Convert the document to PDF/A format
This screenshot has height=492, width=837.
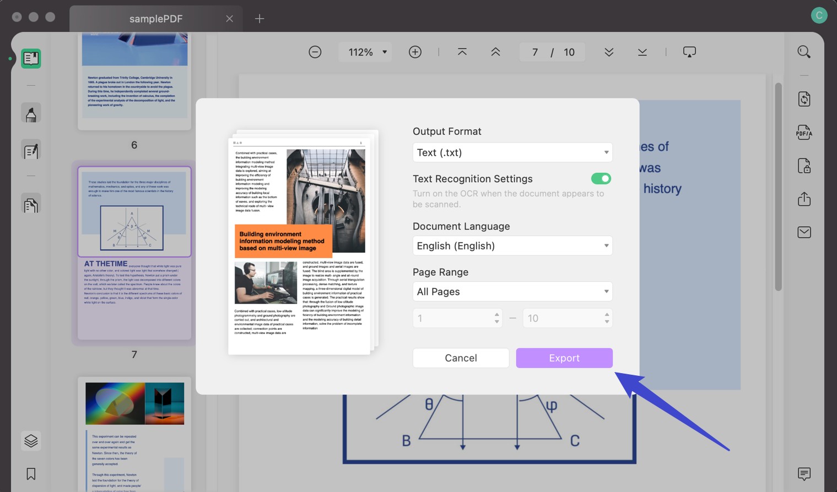tap(804, 132)
